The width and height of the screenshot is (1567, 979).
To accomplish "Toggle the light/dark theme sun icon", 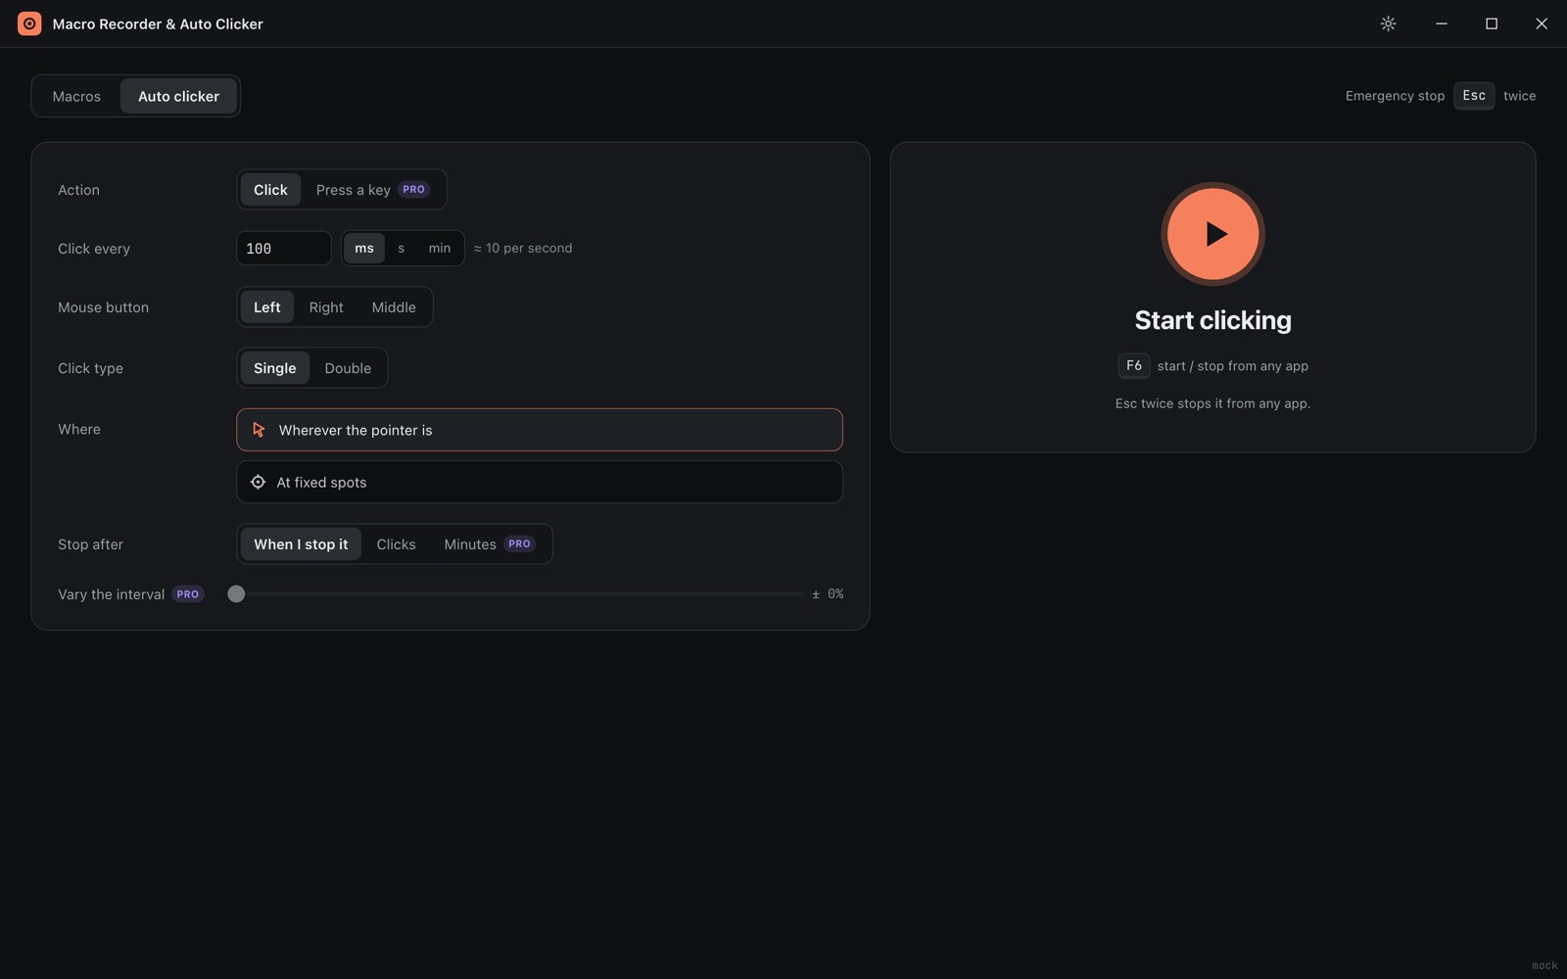I will (x=1388, y=23).
